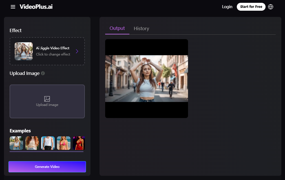Viewport: 285px width, 180px height.
Task: Pick the beach example with pink swimwear
Action: point(64,143)
